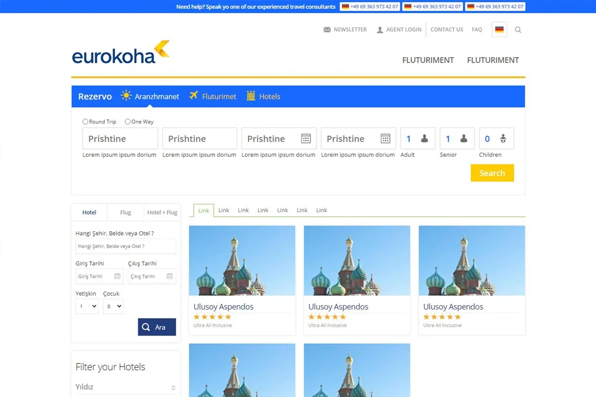Click the Agent Login person icon
596x397 pixels.
coord(380,30)
